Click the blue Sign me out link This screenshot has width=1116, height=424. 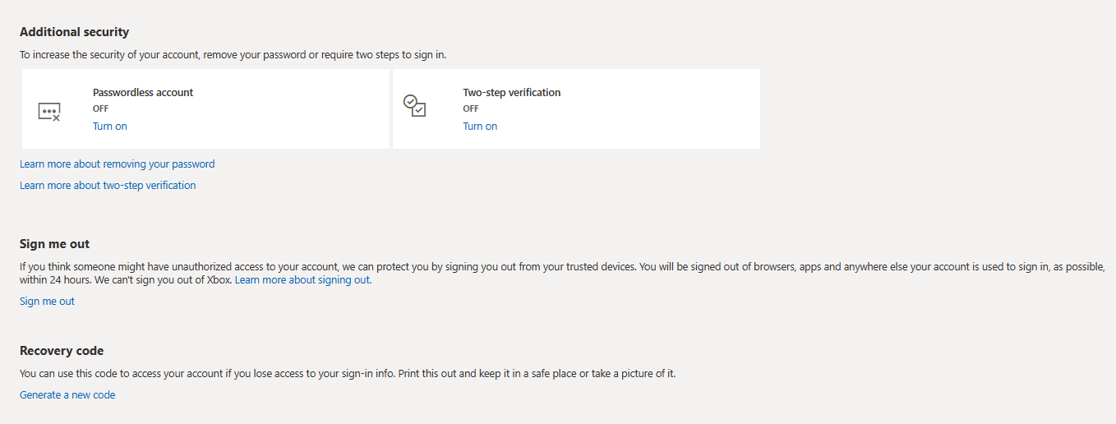point(47,302)
